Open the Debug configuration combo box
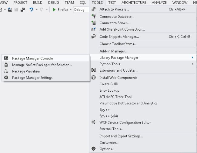 [x=81, y=10]
